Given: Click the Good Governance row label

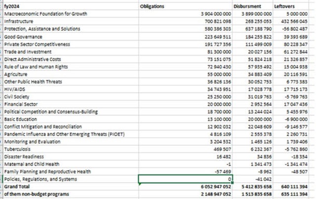Looking at the screenshot, I should pos(71,37).
